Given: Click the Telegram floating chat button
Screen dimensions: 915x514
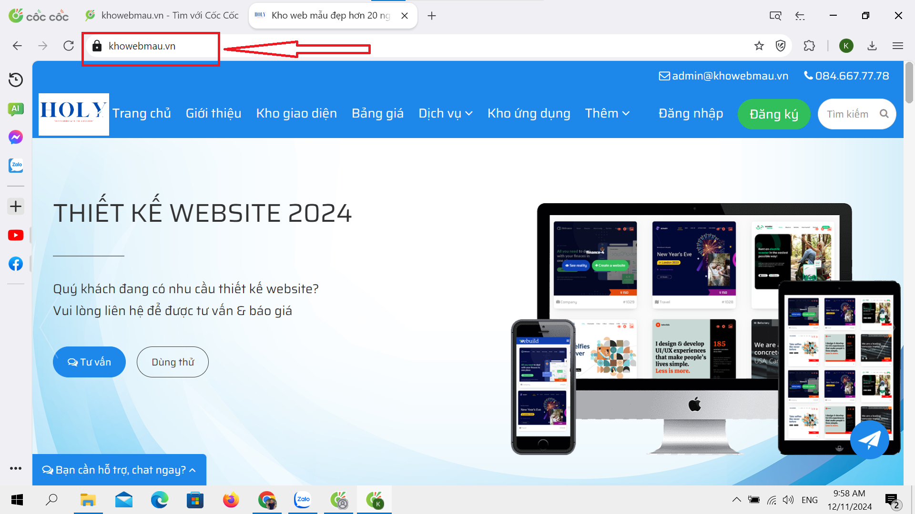Looking at the screenshot, I should [869, 440].
